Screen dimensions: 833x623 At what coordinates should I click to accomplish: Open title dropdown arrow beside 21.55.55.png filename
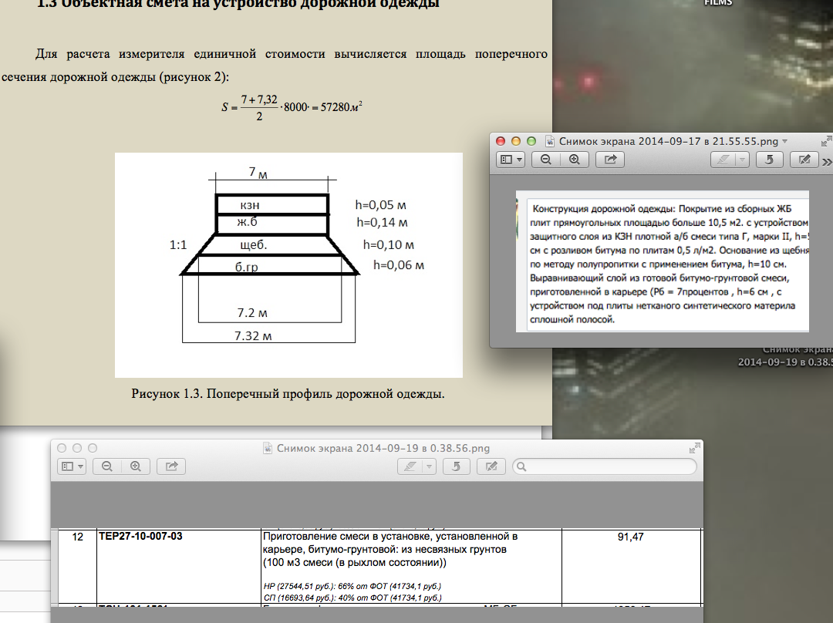click(785, 142)
